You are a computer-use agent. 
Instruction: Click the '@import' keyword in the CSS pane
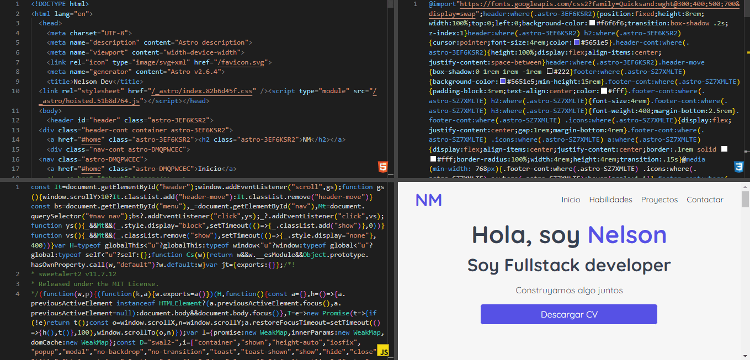442,4
